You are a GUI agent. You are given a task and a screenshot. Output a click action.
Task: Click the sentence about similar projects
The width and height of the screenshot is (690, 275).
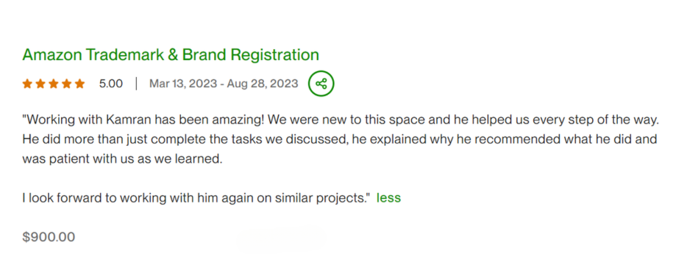pos(196,198)
